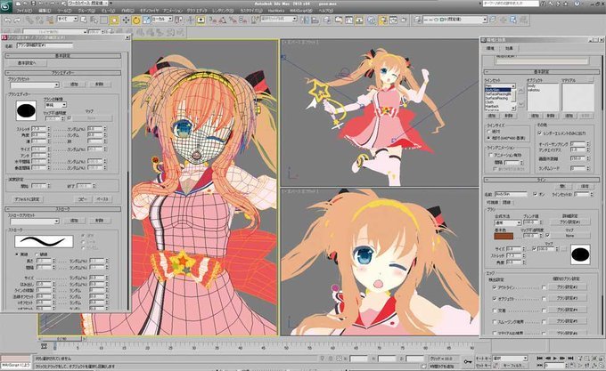The width and height of the screenshot is (606, 371).
Task: Click the key icon for Set Keys
Action: (468, 361)
